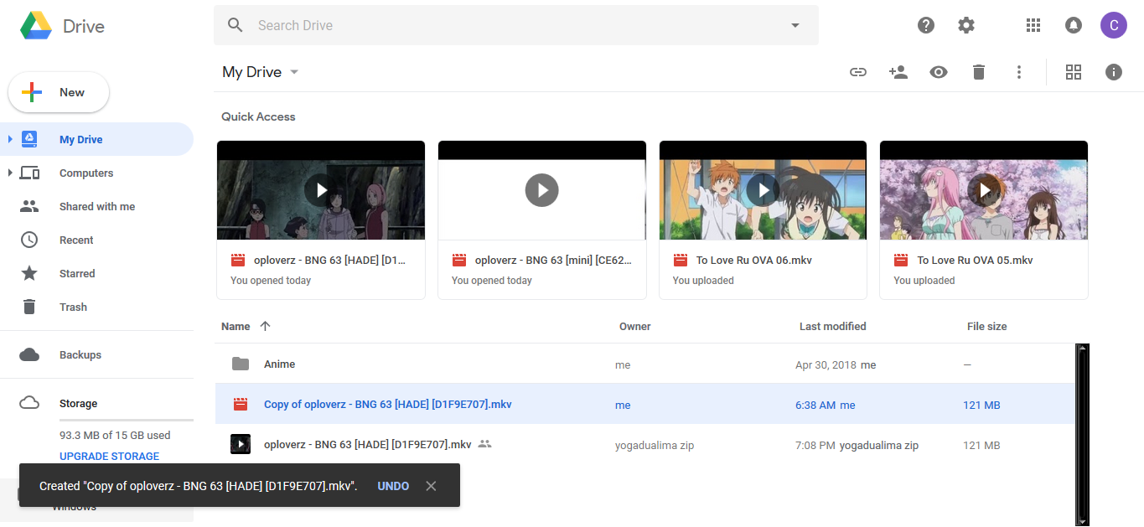The width and height of the screenshot is (1144, 527).
Task: Expand the Computers tree arrow
Action: 10,173
